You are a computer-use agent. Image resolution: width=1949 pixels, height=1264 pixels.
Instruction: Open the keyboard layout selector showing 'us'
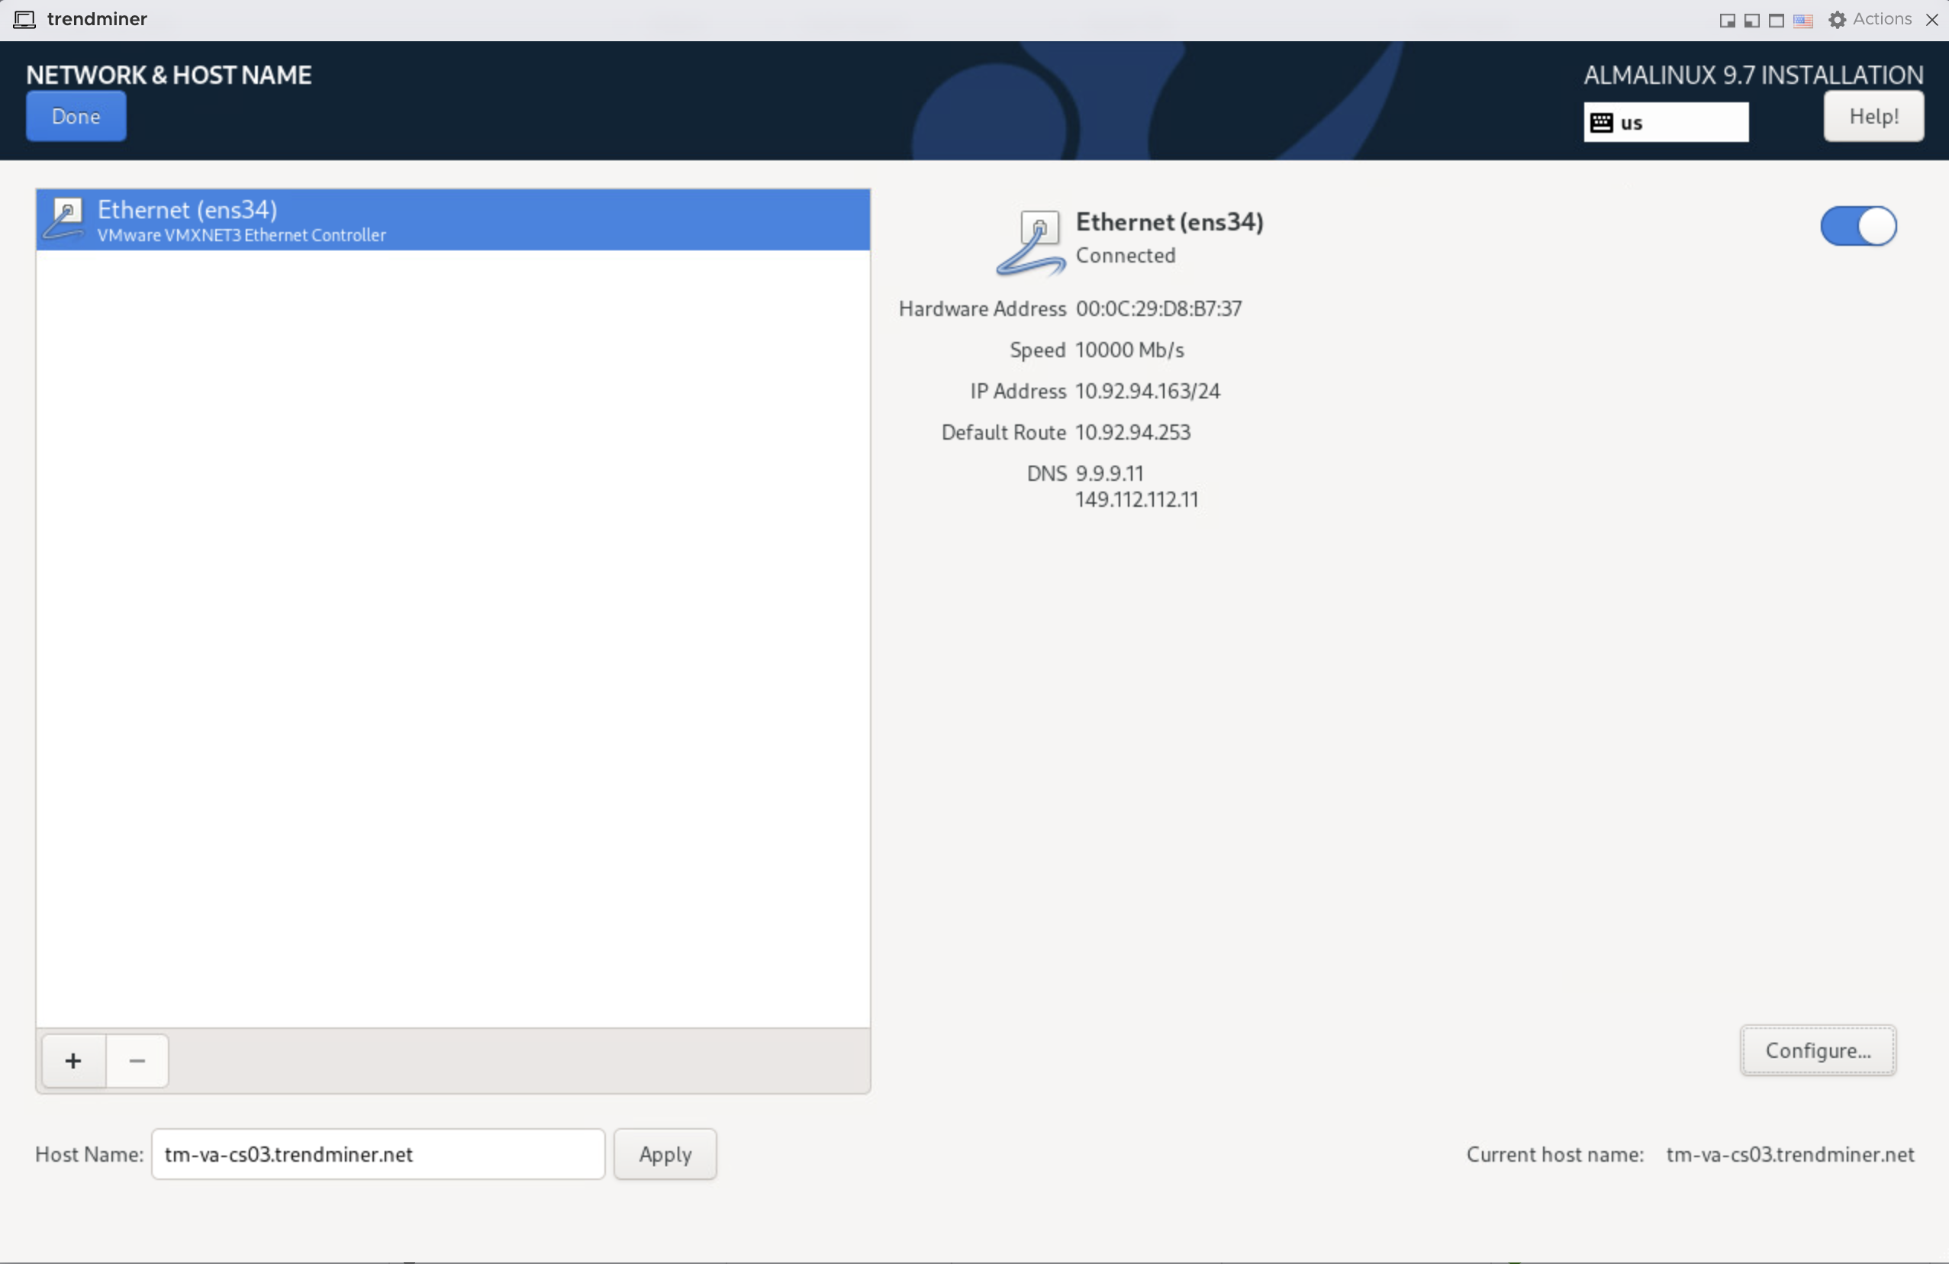coord(1666,121)
